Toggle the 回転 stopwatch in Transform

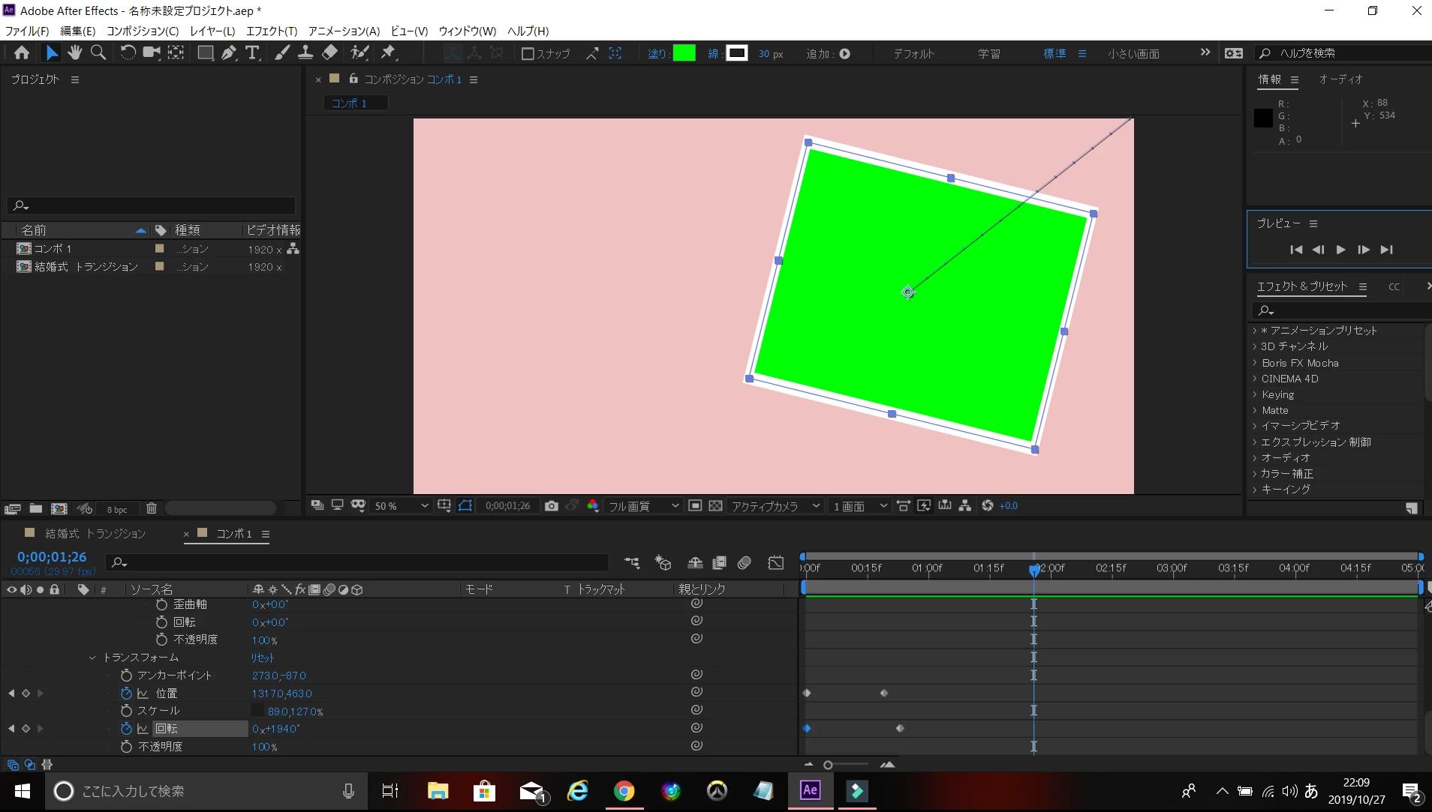(x=126, y=729)
